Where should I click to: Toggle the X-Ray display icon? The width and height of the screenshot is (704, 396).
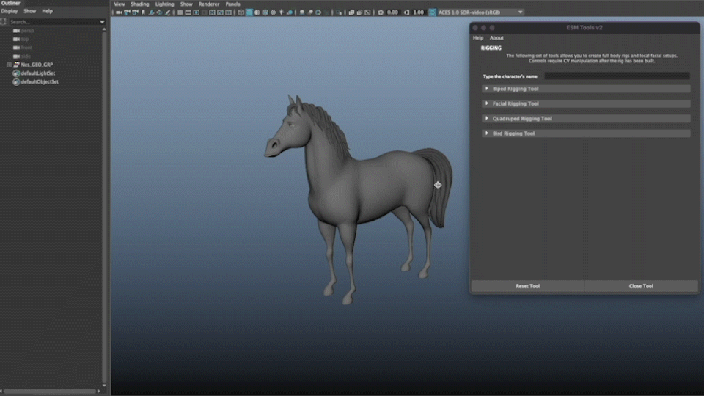point(351,12)
